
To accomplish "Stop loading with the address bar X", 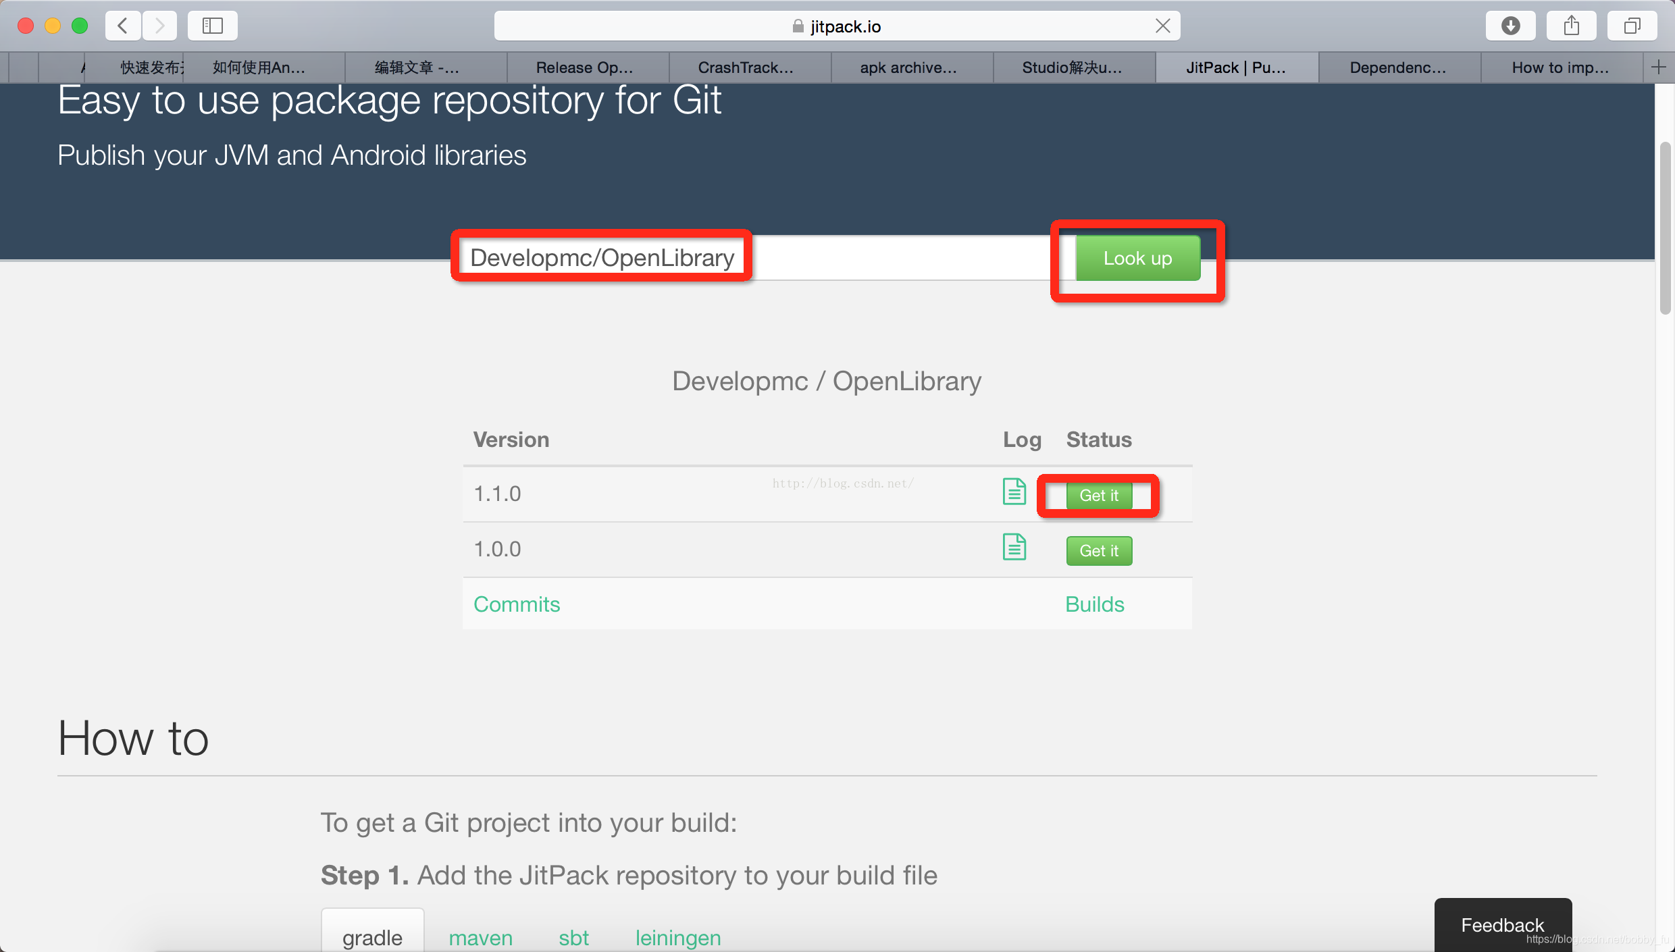I will click(x=1162, y=26).
